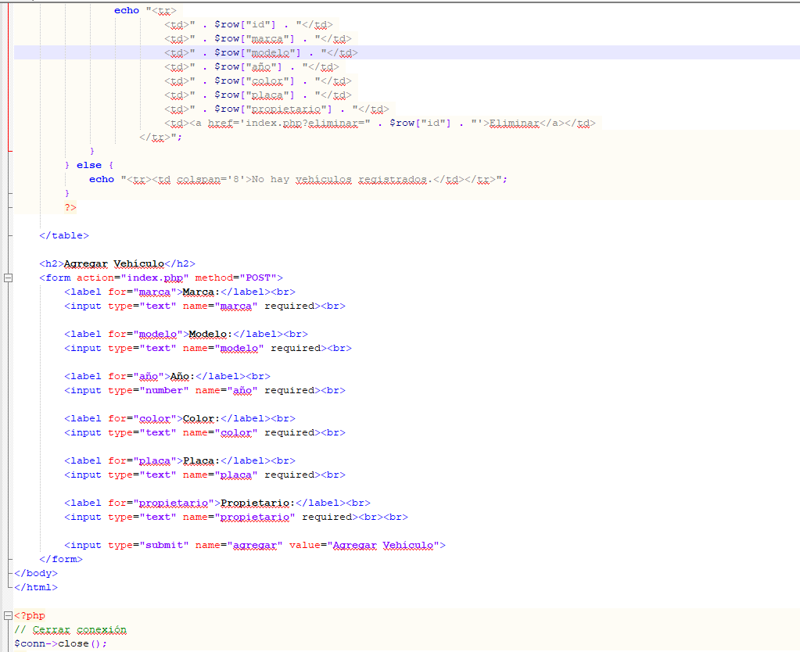
Task: Collapse the form block fold marker
Action: (x=9, y=278)
